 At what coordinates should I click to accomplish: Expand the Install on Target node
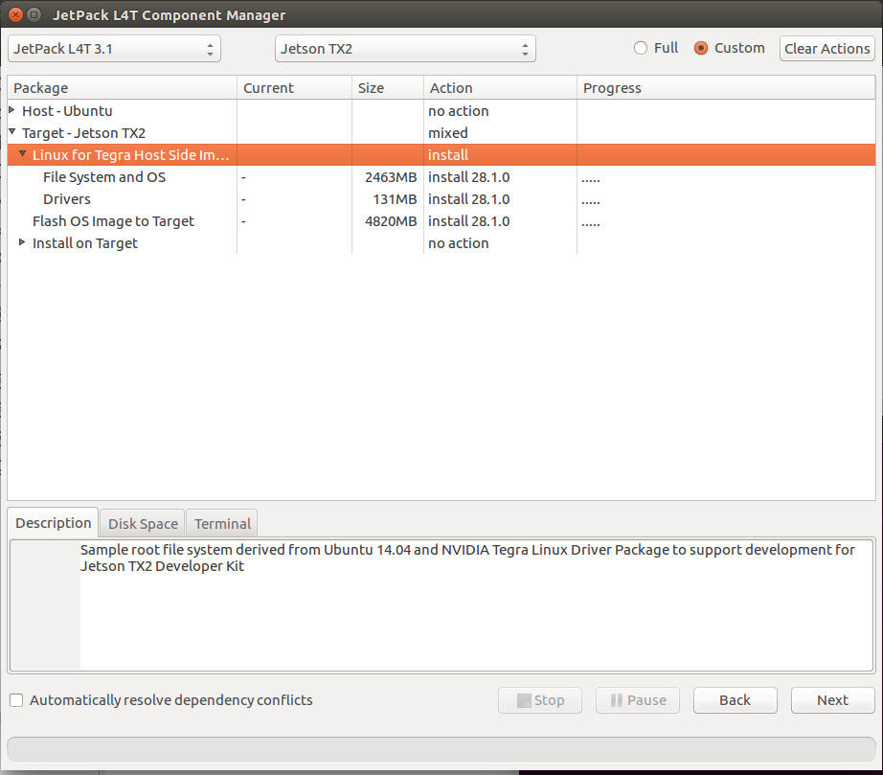22,242
